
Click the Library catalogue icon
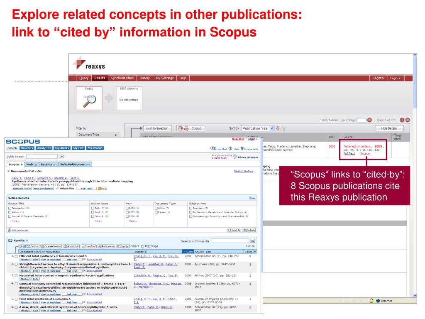pos(235,157)
